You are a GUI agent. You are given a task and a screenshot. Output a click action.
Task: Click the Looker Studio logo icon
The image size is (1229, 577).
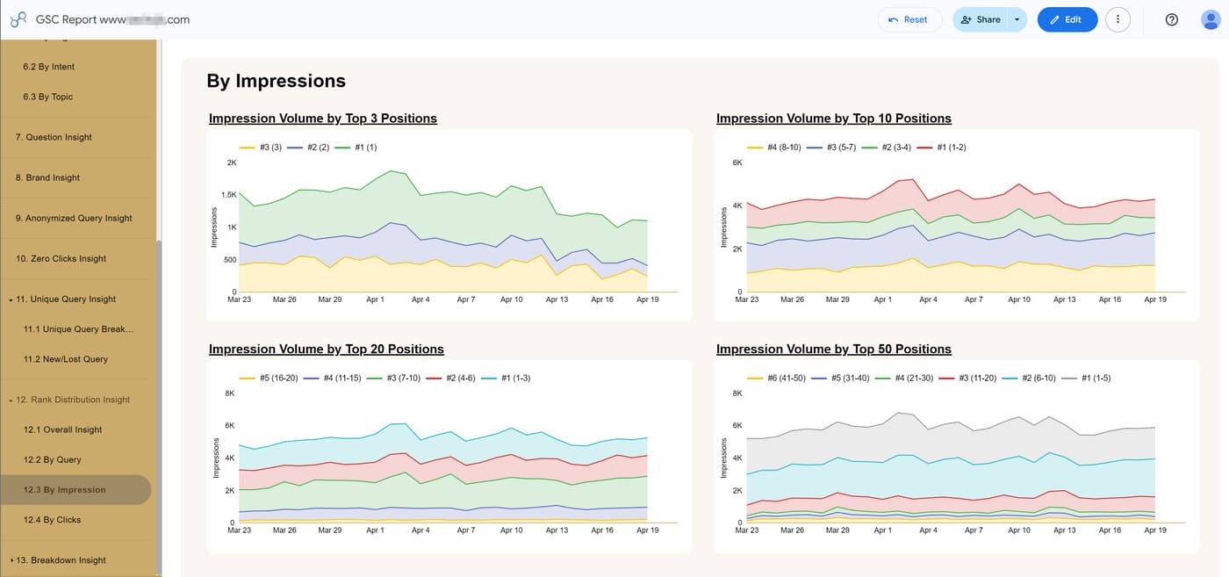pyautogui.click(x=18, y=19)
